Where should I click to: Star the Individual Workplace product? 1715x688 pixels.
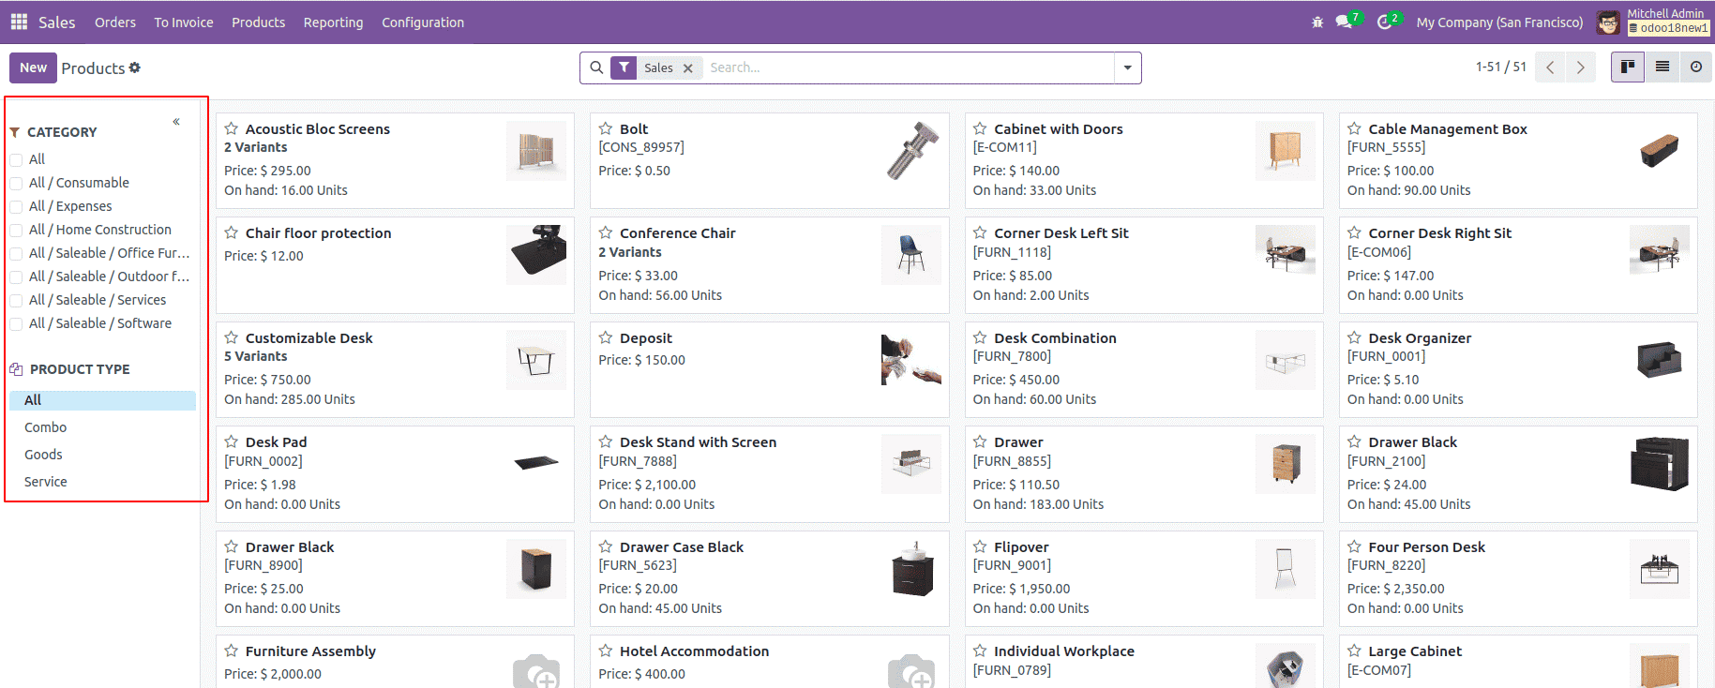[980, 651]
